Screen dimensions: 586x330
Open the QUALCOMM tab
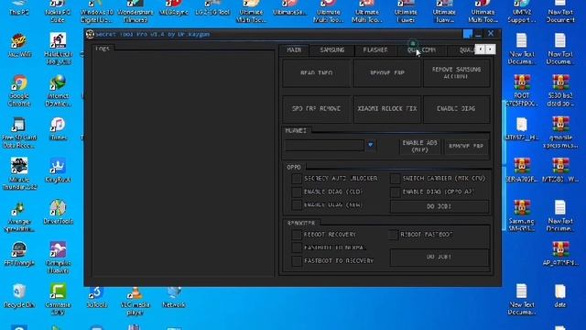(421, 49)
